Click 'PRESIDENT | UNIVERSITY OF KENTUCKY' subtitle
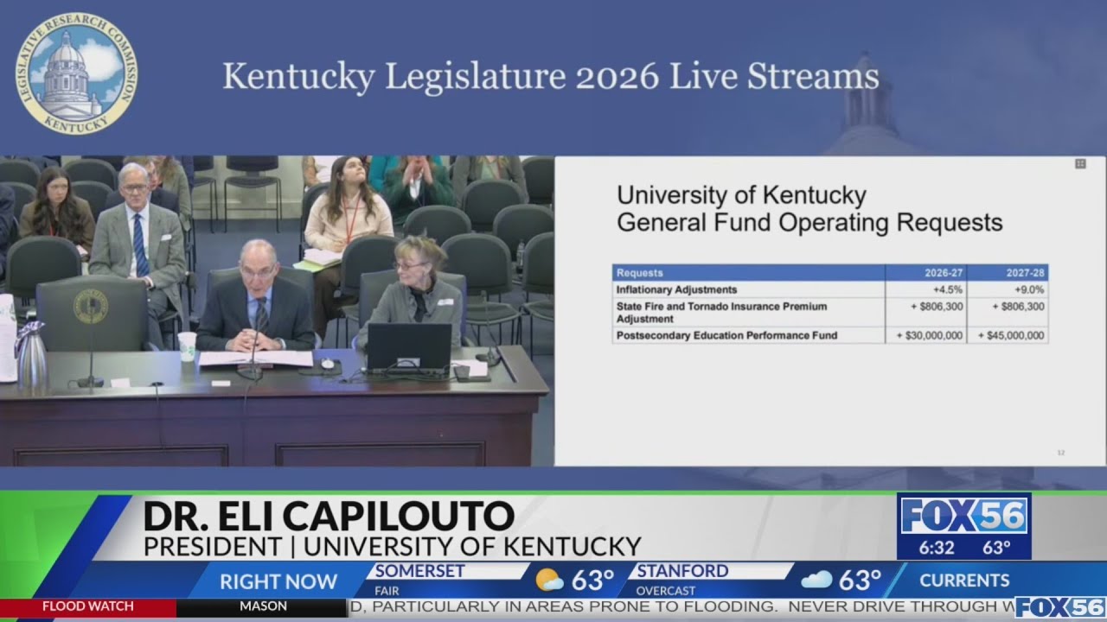 [392, 546]
